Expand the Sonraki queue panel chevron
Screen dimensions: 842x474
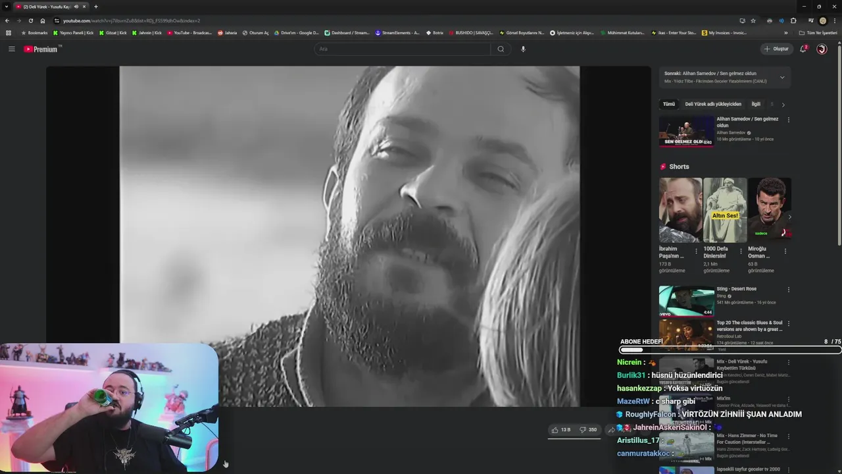click(x=782, y=77)
